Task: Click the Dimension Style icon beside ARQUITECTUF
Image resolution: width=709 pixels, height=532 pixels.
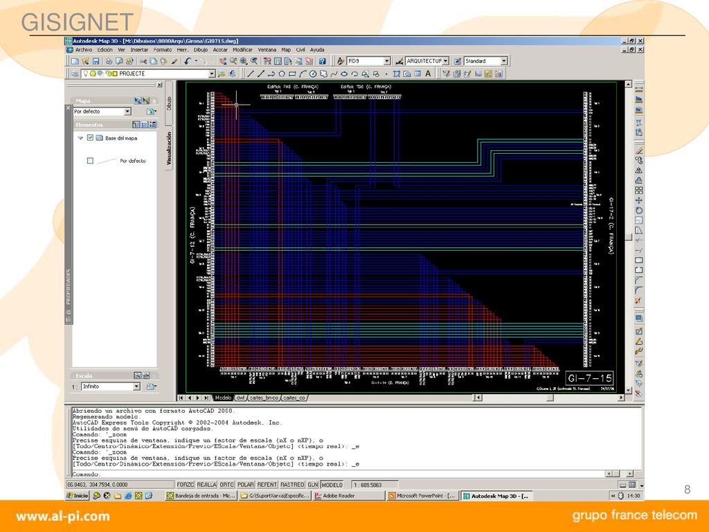Action: (x=399, y=61)
